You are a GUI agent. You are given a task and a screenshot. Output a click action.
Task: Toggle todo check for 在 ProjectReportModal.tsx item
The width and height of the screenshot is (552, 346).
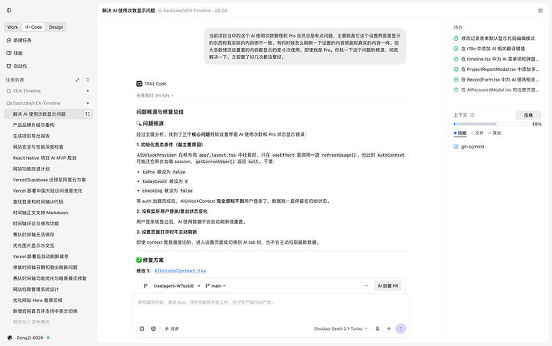pos(456,70)
